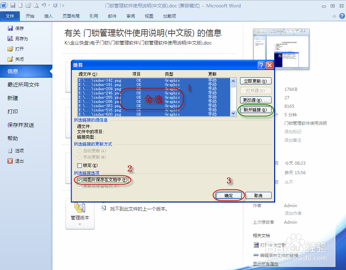This screenshot has height=270, width=346.
Task: Click the New document icon
Action: 21,5
